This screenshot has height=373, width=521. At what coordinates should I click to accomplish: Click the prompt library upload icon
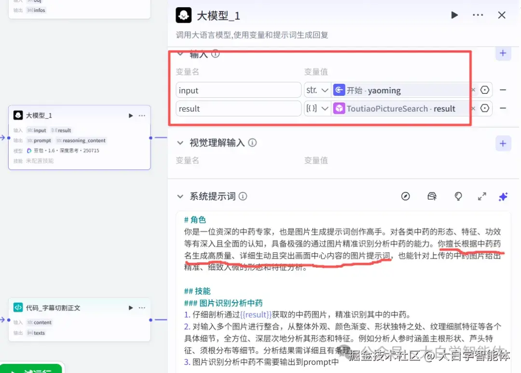(x=432, y=196)
